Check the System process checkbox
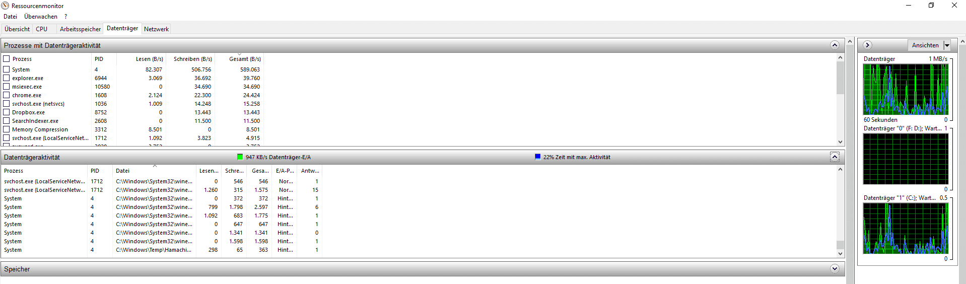Viewport: 966px width, 284px height. point(7,69)
